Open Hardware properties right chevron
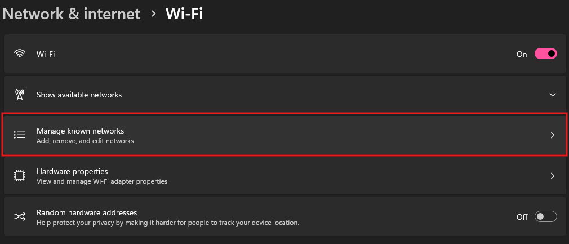The width and height of the screenshot is (569, 244). pyautogui.click(x=553, y=176)
